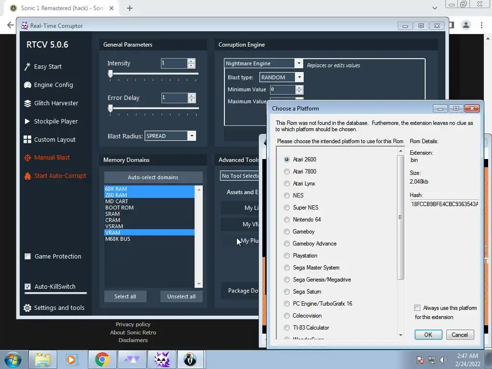The height and width of the screenshot is (369, 492).
Task: Pick Gameboy Advance platform
Action: coord(286,244)
